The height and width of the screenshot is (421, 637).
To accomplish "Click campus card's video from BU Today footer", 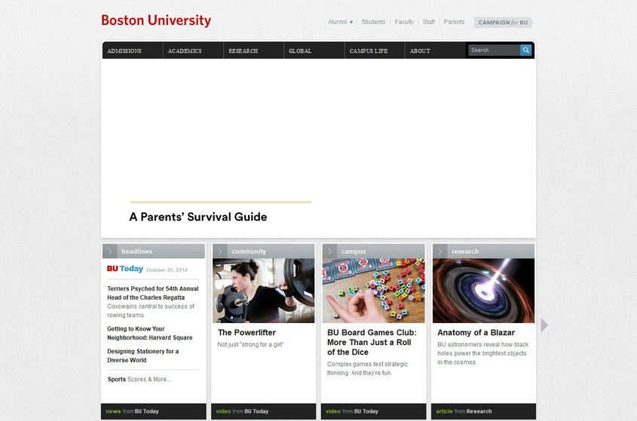I will 352,411.
